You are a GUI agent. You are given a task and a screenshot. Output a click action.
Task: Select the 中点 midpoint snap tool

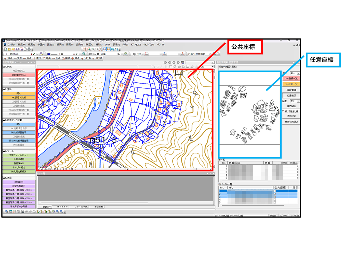[x=27, y=58]
